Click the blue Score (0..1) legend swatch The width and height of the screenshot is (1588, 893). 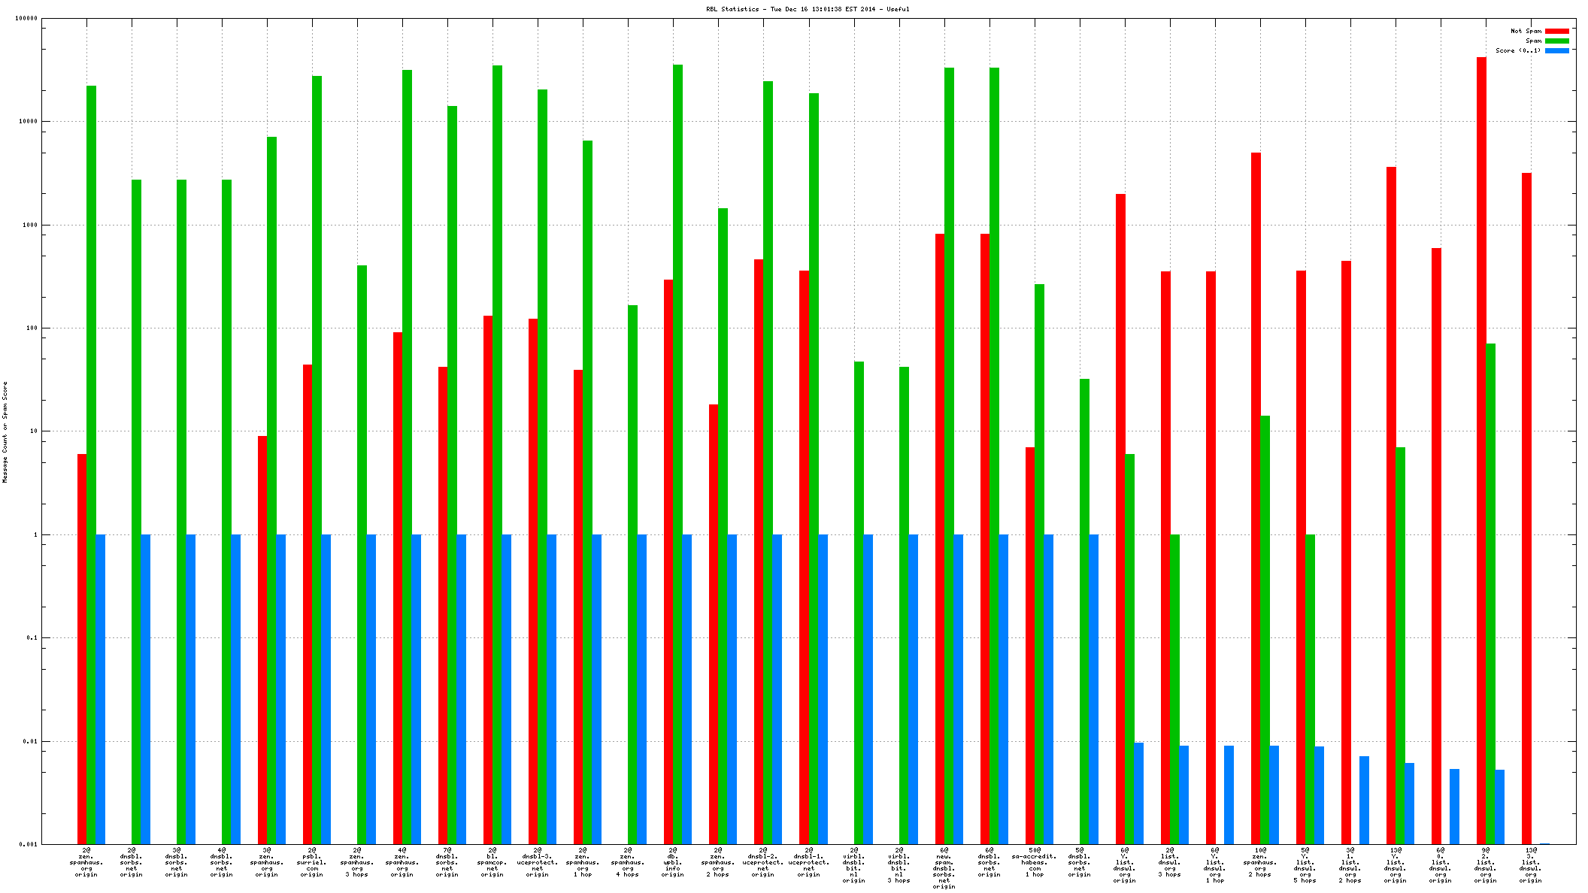coord(1556,50)
